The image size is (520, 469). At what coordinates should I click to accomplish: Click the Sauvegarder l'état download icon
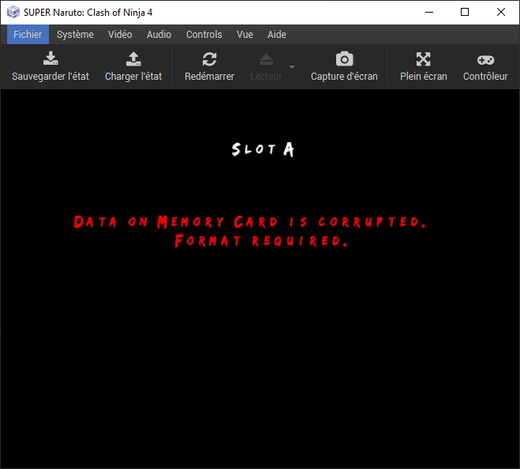[50, 59]
